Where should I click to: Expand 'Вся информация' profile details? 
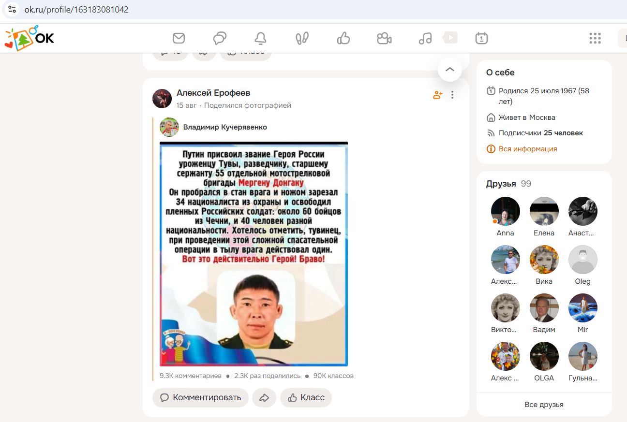pyautogui.click(x=527, y=149)
